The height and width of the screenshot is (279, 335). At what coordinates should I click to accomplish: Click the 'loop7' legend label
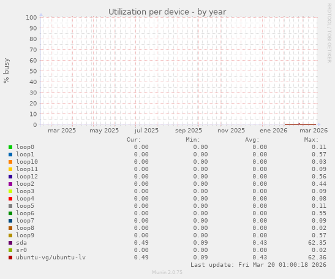pyautogui.click(x=25, y=221)
